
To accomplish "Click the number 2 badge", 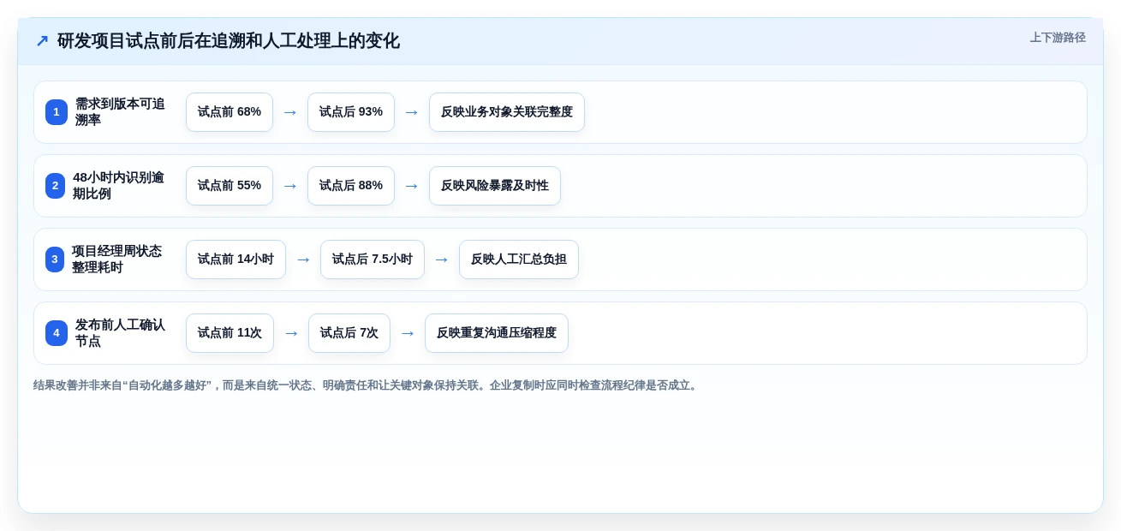I will [56, 186].
